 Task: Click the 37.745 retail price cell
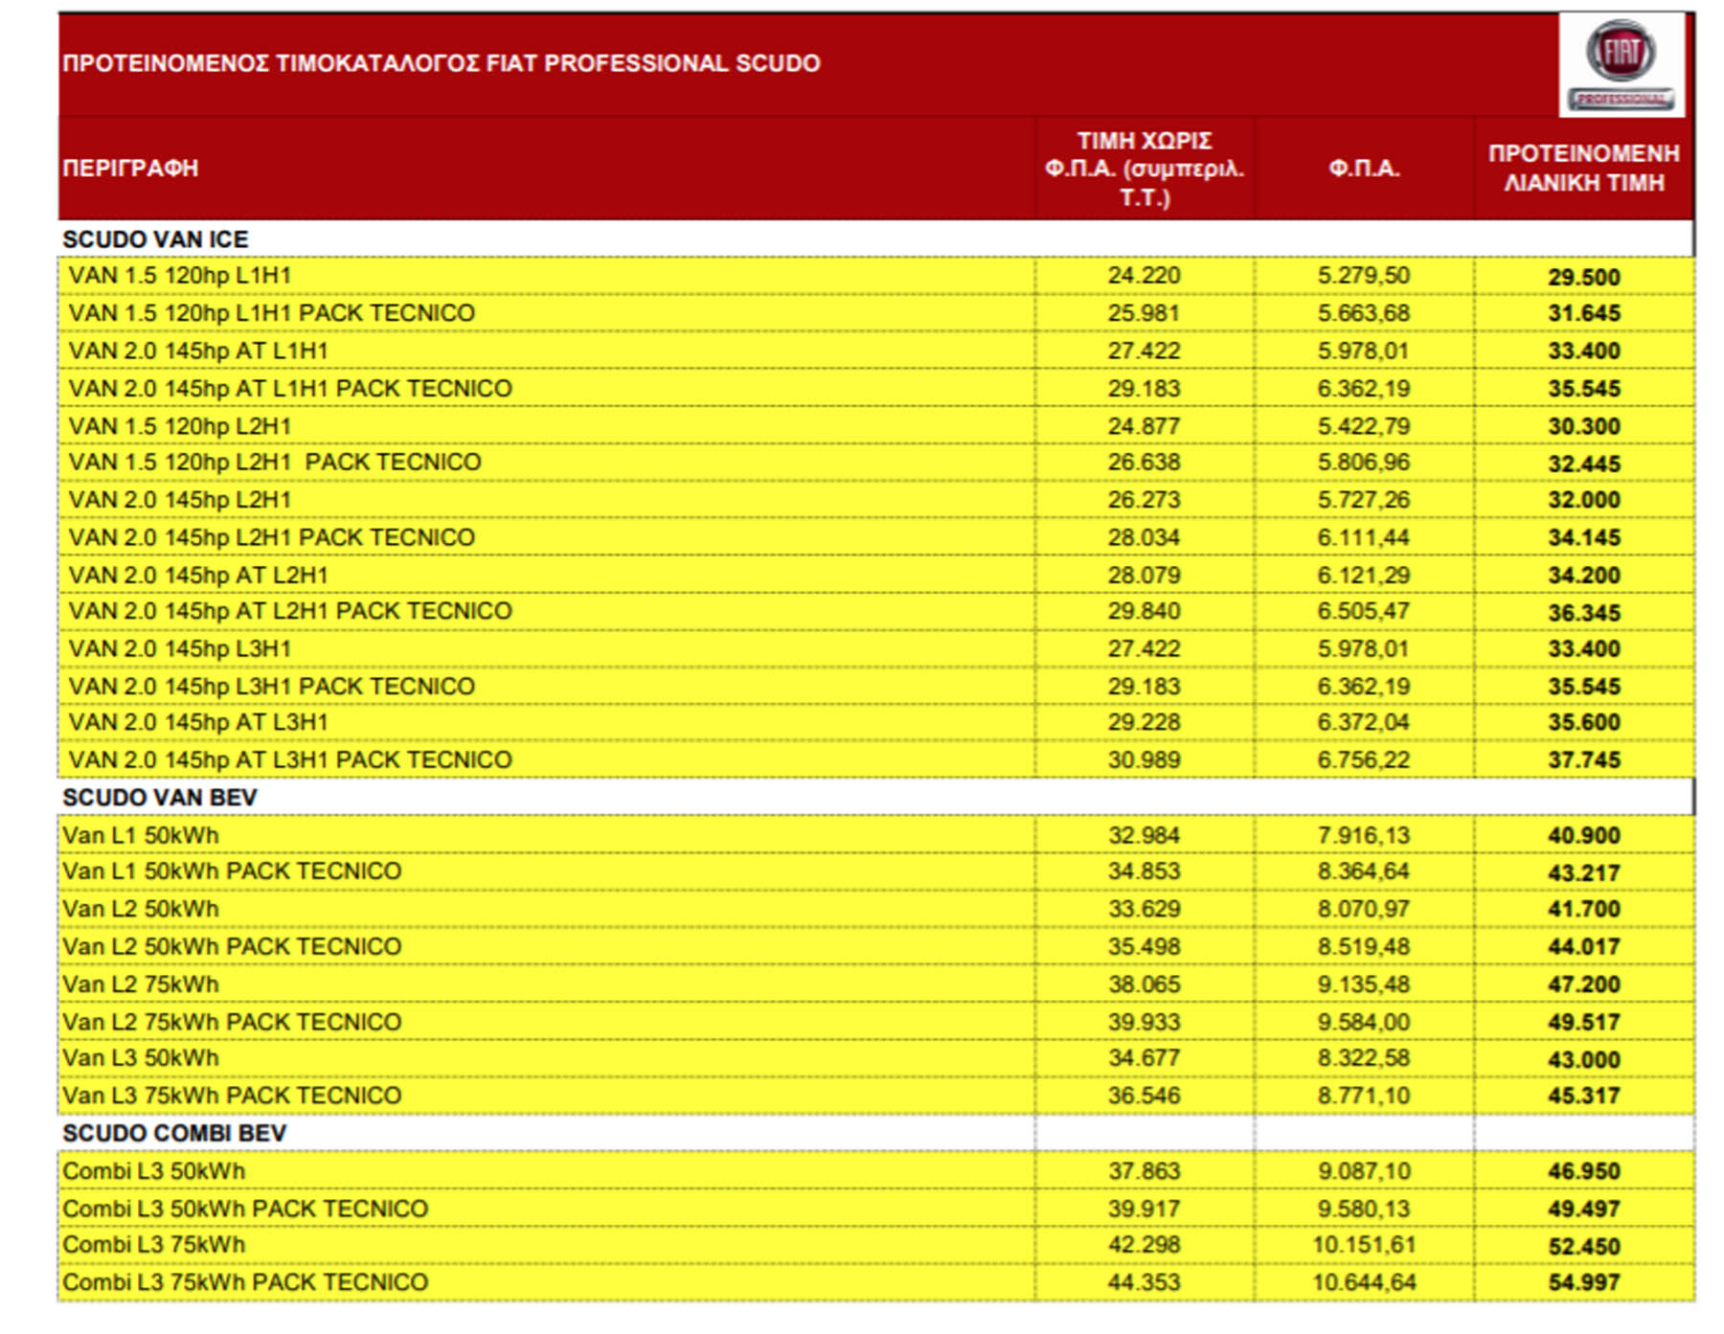(x=1583, y=760)
